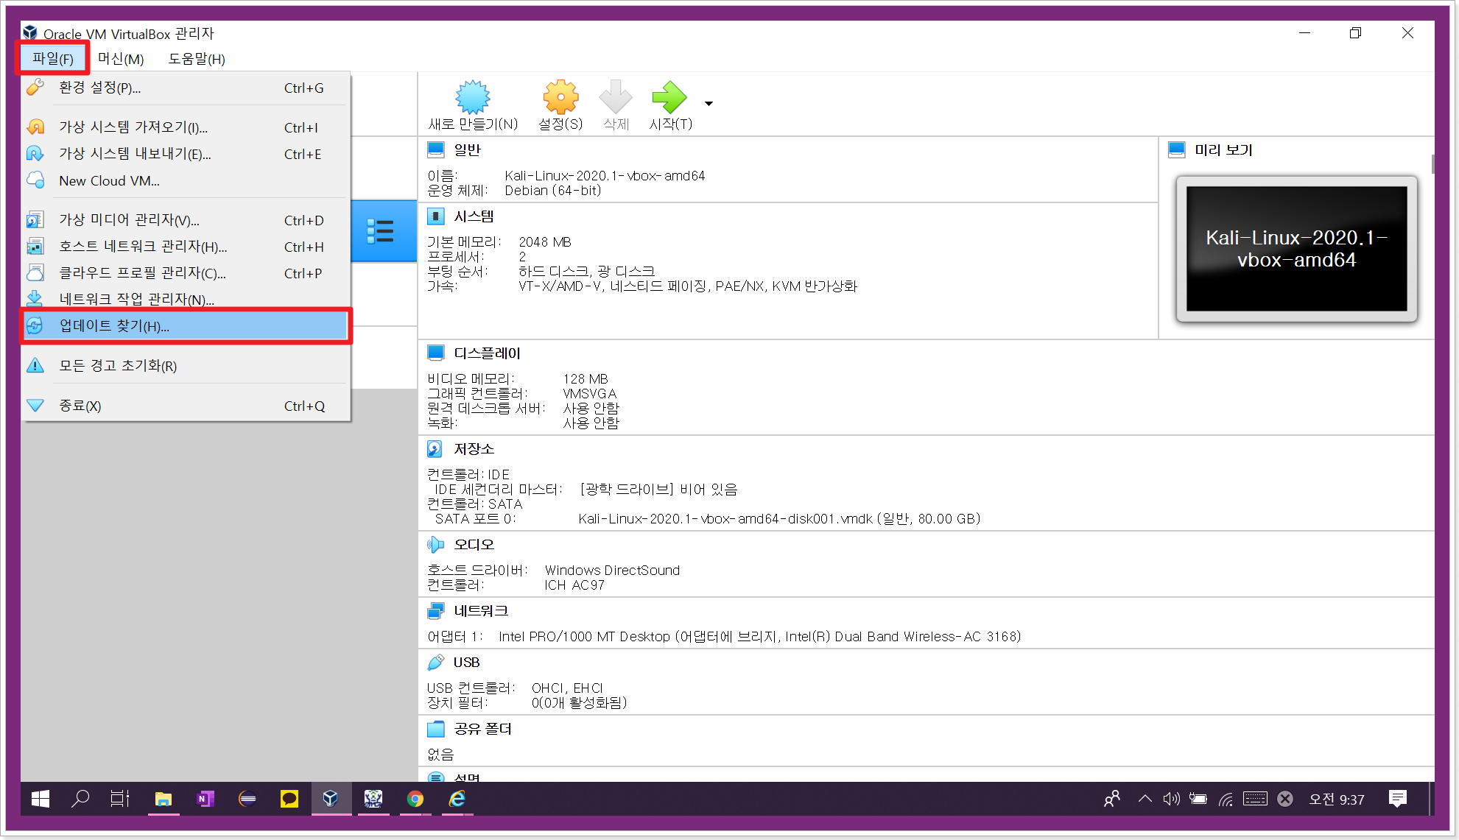Screen dimensions: 1459x840
Task: Open the 파일(F) menu
Action: coord(52,59)
